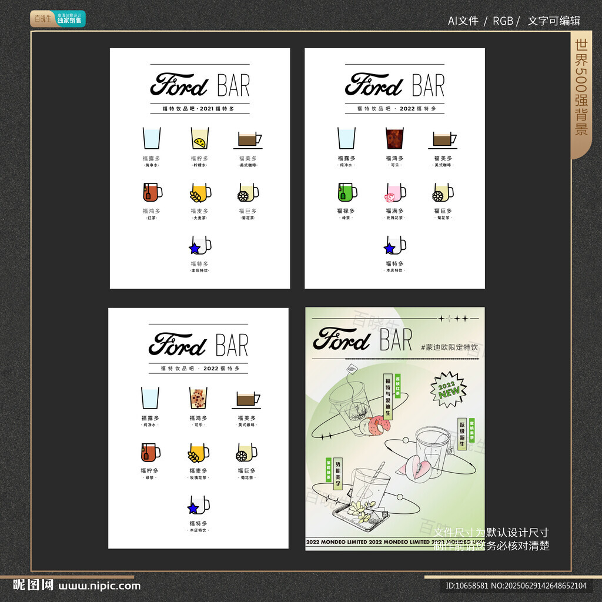Click the Ford logo on the top-right menu

(x=373, y=85)
